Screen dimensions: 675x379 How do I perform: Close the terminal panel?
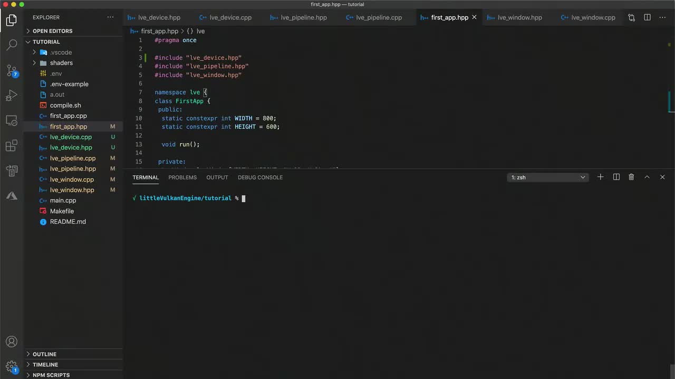pyautogui.click(x=662, y=177)
